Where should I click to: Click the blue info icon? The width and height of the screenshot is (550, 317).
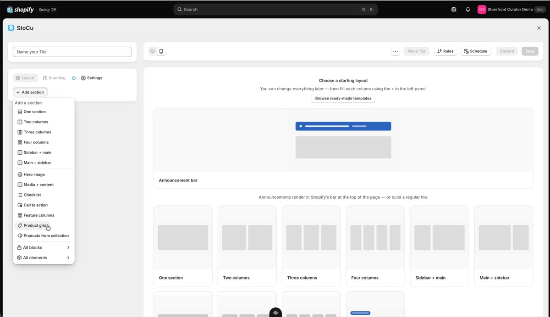74,78
